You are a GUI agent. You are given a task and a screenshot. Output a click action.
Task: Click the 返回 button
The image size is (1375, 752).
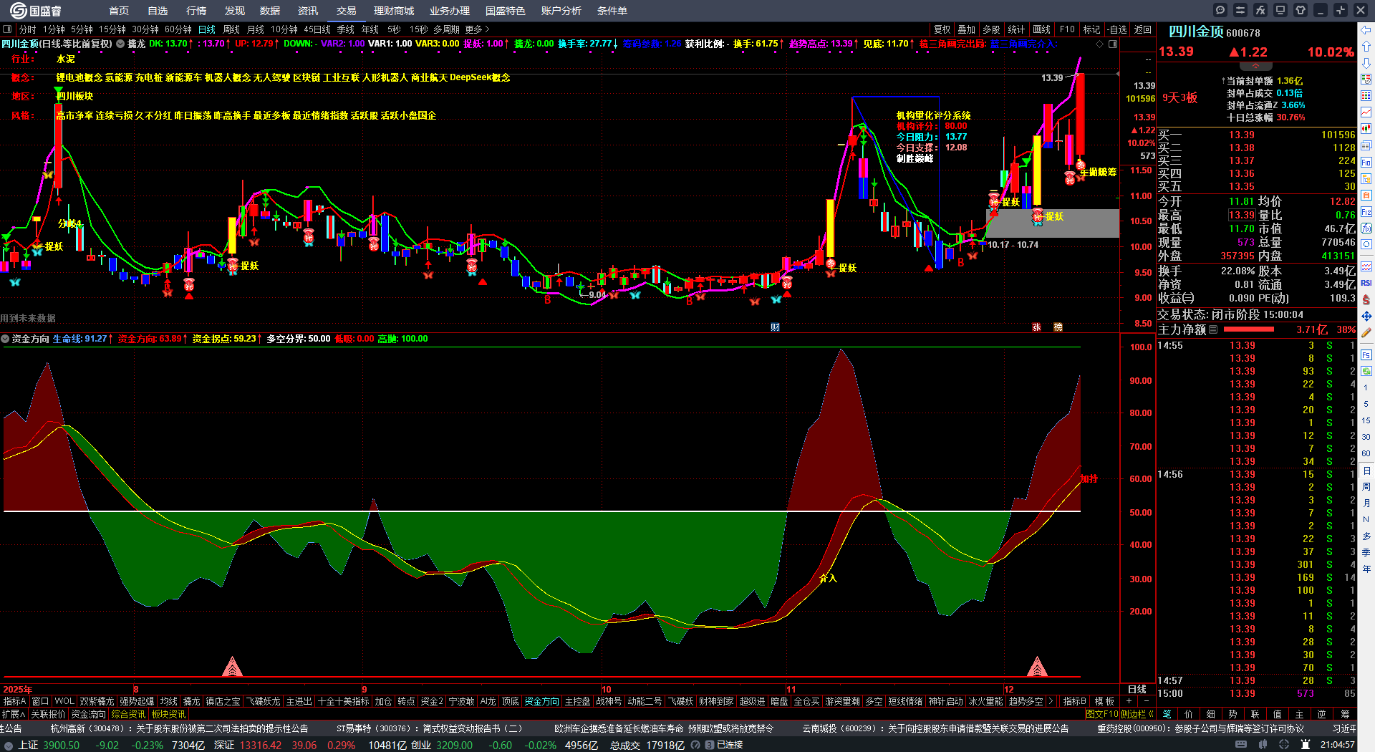tap(1143, 29)
